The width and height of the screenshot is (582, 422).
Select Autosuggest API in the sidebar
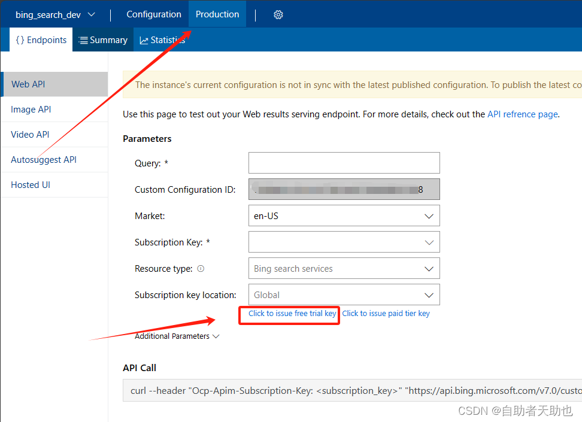pyautogui.click(x=54, y=160)
